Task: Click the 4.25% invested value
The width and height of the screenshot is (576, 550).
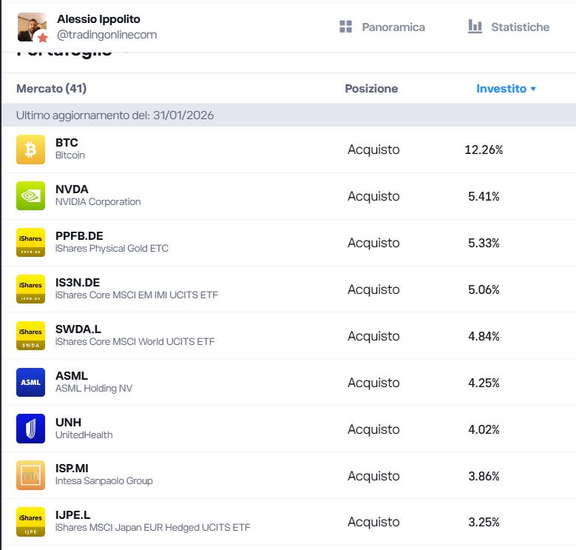Action: click(484, 383)
